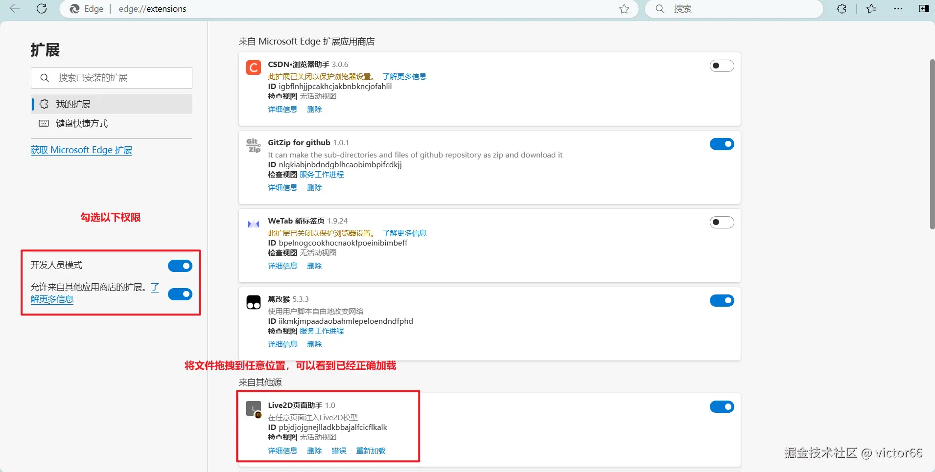
Task: Enable the CSDN浏览器助手 extension toggle
Action: point(722,66)
